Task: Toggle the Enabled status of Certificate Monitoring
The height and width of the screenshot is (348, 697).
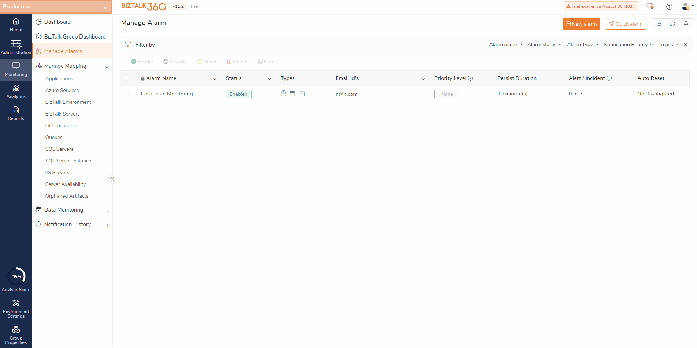Action: click(x=238, y=94)
